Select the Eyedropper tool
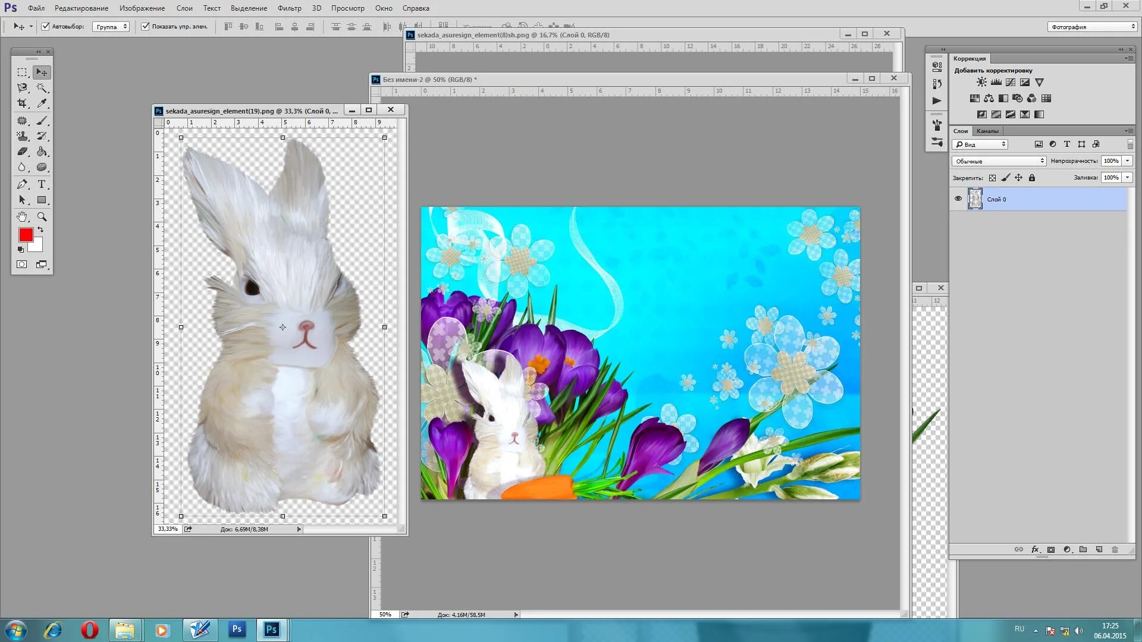Viewport: 1142px width, 642px height. (42, 103)
